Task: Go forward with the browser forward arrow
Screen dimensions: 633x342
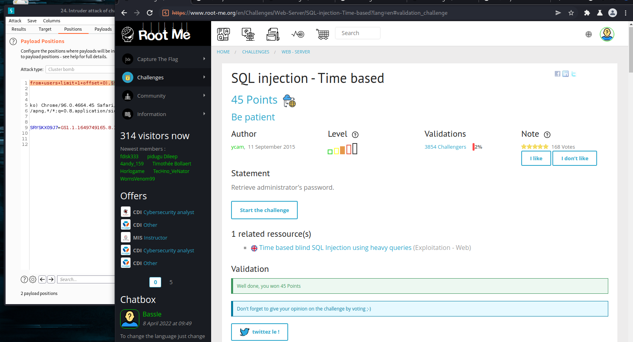Action: point(137,13)
